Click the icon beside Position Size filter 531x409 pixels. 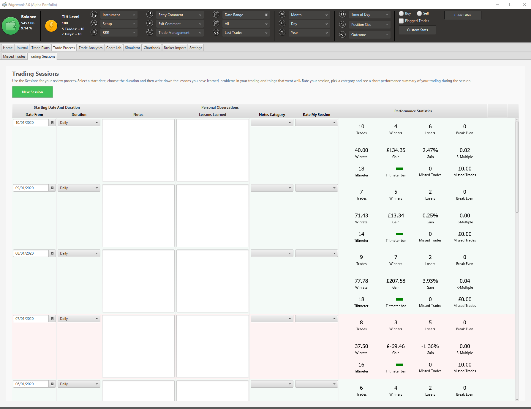(342, 24)
